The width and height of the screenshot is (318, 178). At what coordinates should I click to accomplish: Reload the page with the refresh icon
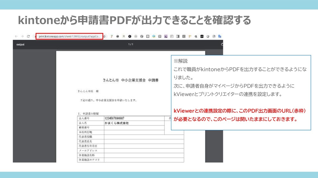28,36
